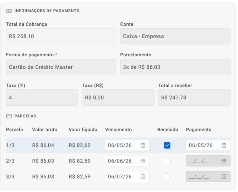
Task: Click the Taxa (%) field with value 4
Action: click(42, 97)
